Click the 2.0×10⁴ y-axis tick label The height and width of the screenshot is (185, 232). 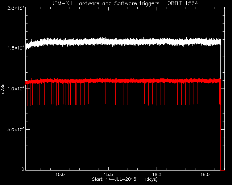click(x=16, y=8)
